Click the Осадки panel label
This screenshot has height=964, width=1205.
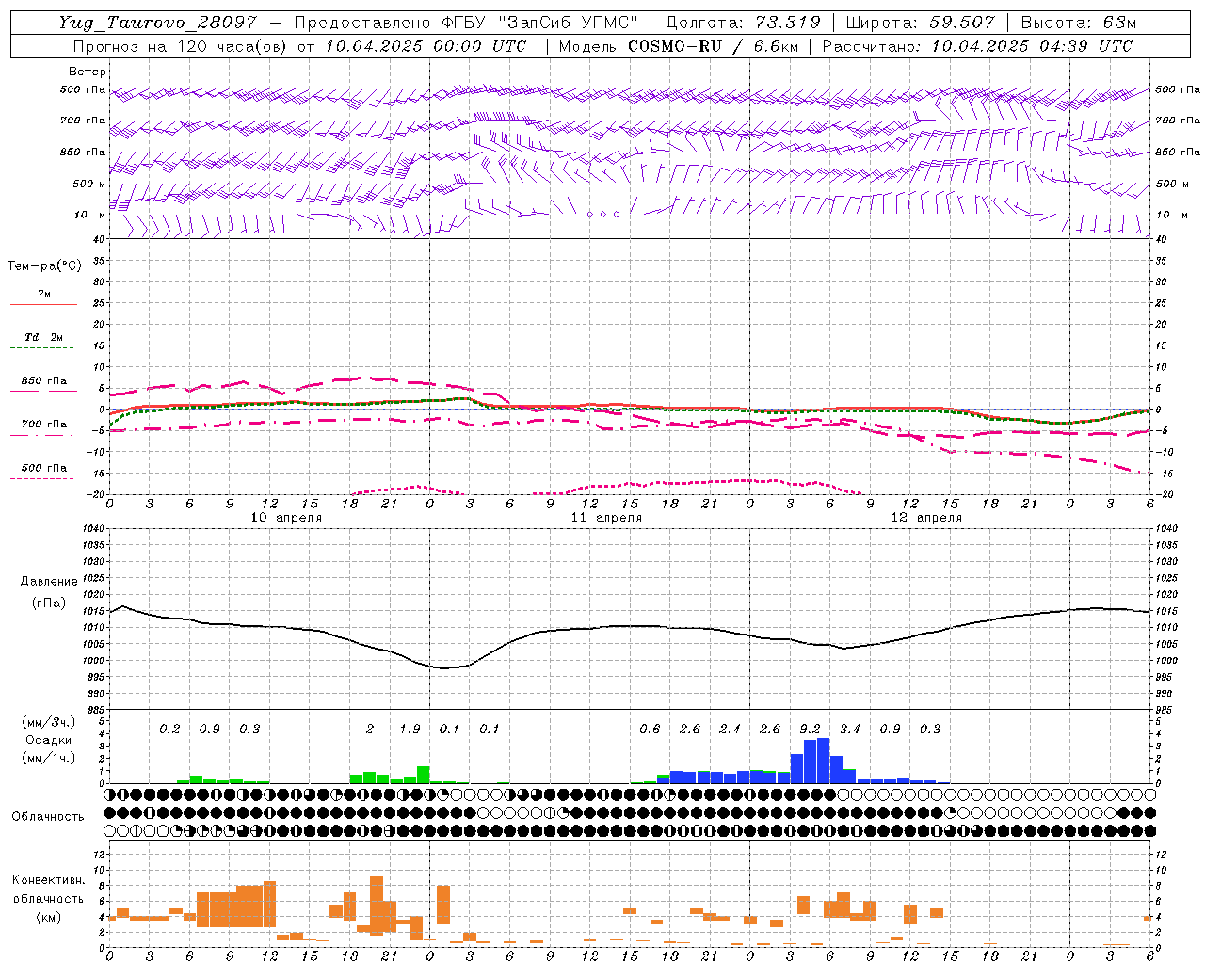coord(49,740)
